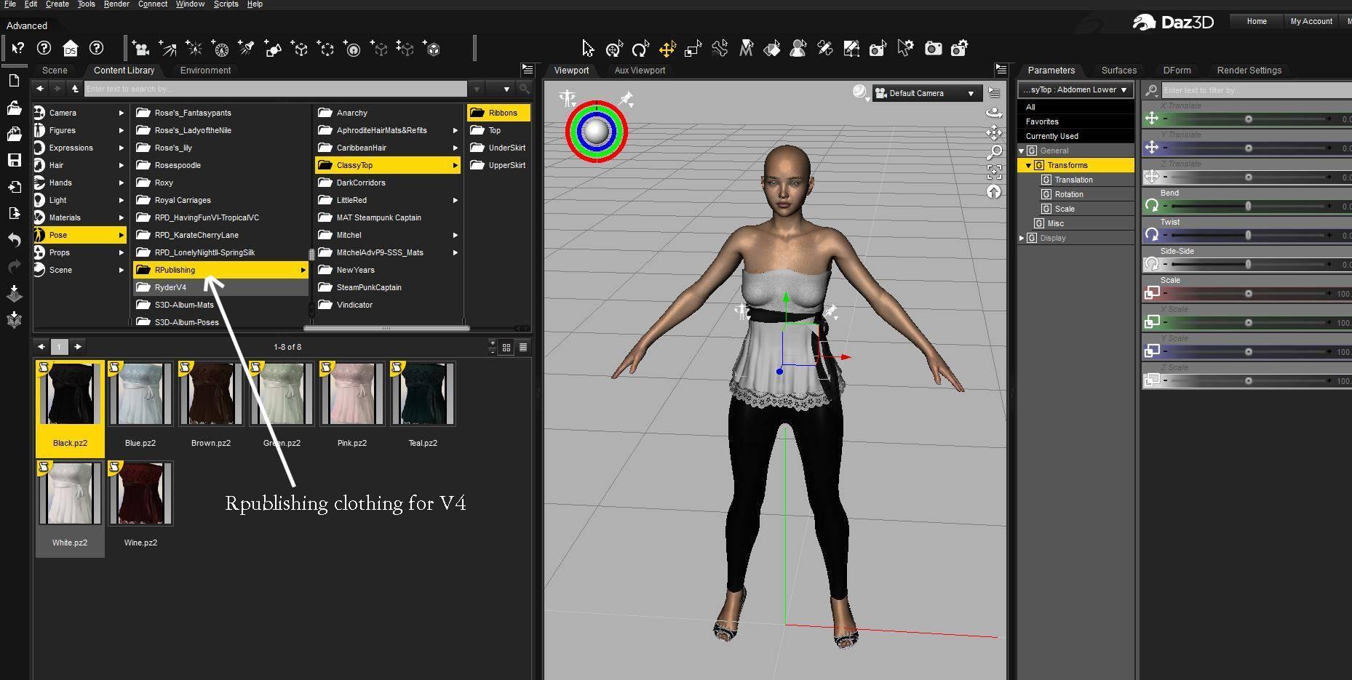
Task: Click the viewport Orbit control icon
Action: coord(994,113)
